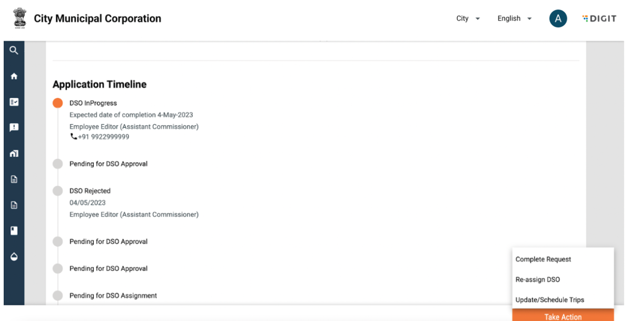Go to Home via the sidebar icon

tap(14, 76)
